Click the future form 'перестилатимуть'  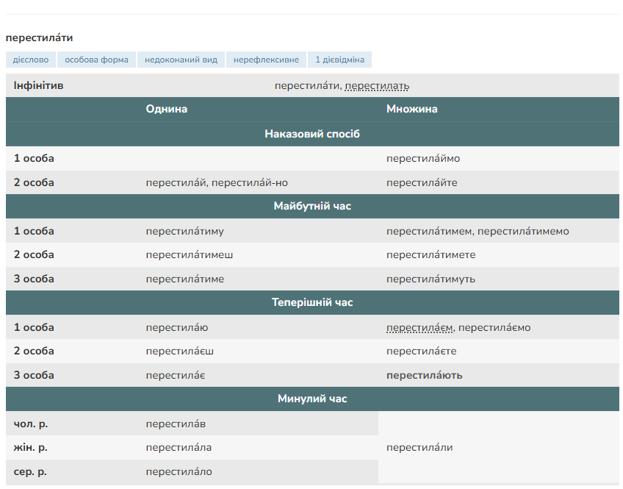[431, 279]
